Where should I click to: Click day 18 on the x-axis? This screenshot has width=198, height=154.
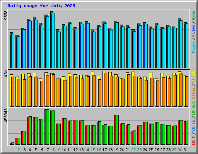click(x=110, y=150)
